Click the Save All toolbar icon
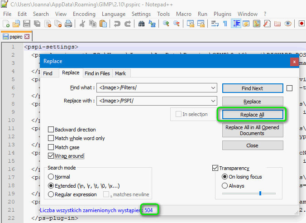Screen dimensions: 306x223 (x=37, y=24)
